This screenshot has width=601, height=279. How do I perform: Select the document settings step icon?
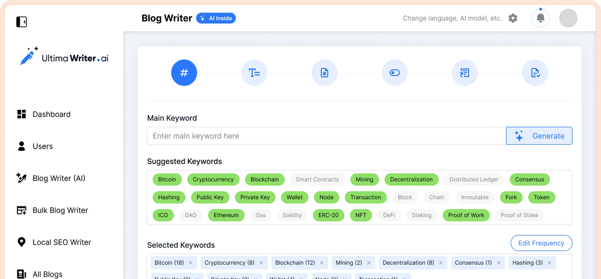[x=324, y=73]
